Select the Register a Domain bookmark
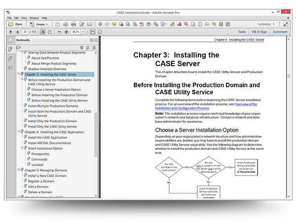 [x=41, y=181]
